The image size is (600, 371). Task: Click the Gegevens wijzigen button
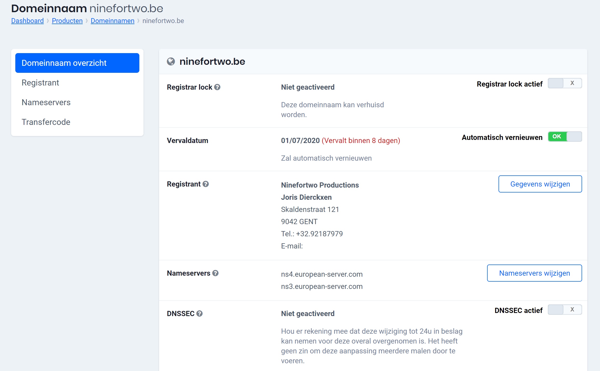[540, 184]
